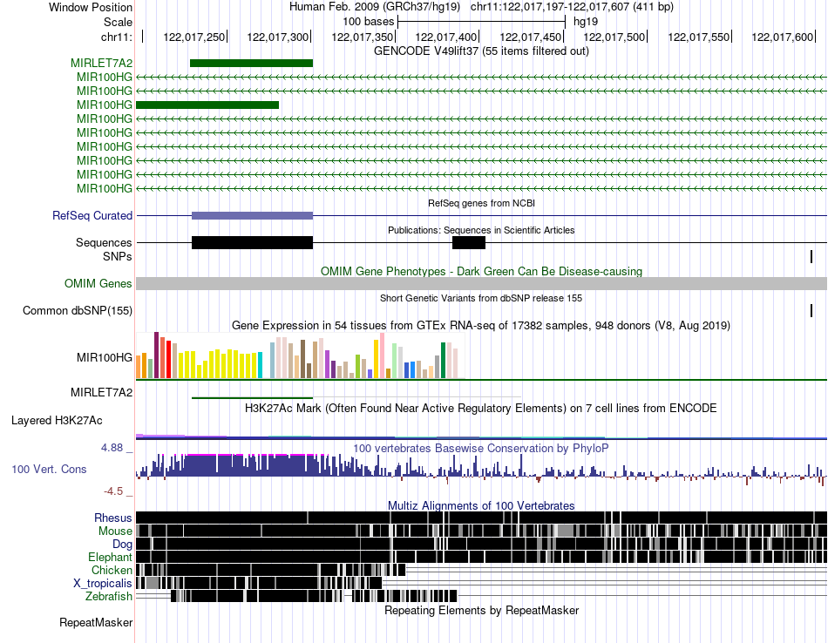Screen dimensions: 828x643
Task: Click the OMIM Gene Phenotypes title
Action: 482,271
